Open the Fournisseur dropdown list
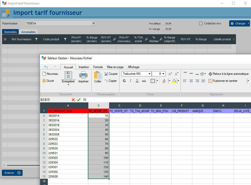The width and height of the screenshot is (251, 185). click(x=94, y=24)
